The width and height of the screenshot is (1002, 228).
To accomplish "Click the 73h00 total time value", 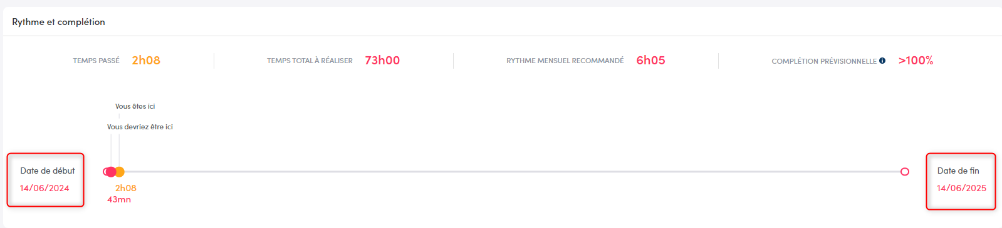I will pos(382,61).
